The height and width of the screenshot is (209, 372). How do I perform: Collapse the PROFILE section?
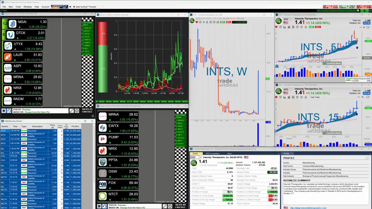[x=367, y=158]
